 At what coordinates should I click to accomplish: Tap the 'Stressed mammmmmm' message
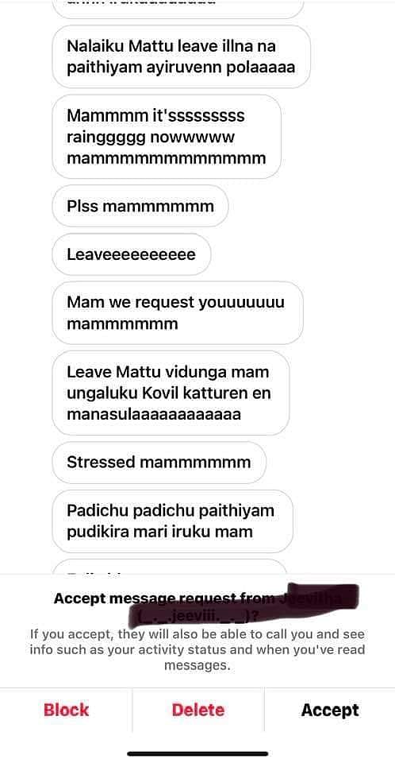point(159,462)
